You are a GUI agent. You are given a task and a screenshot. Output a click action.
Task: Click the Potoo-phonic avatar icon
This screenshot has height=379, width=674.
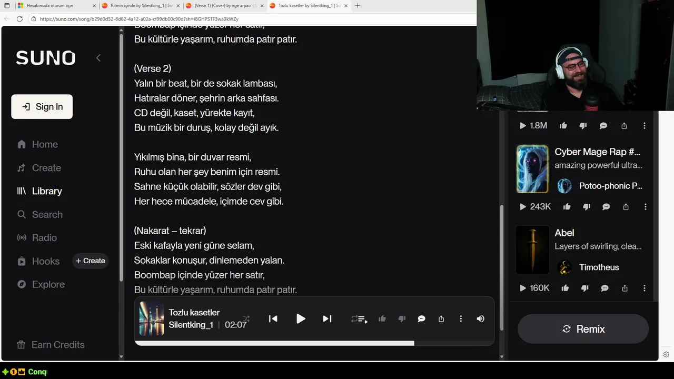564,186
